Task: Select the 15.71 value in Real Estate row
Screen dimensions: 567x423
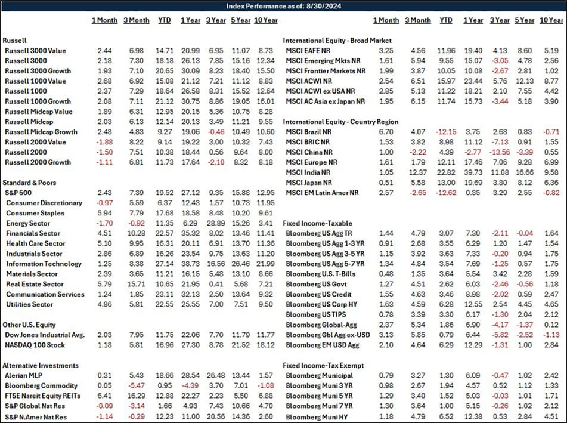Action: click(136, 284)
